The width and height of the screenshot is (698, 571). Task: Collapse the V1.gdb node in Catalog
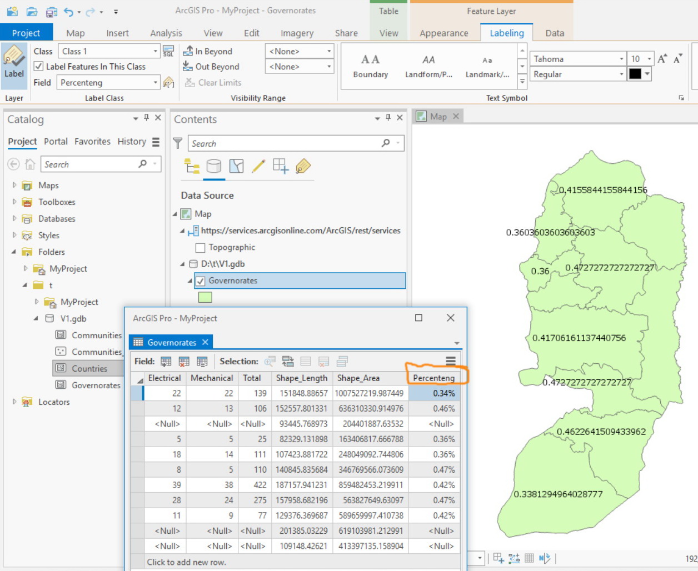(x=36, y=318)
